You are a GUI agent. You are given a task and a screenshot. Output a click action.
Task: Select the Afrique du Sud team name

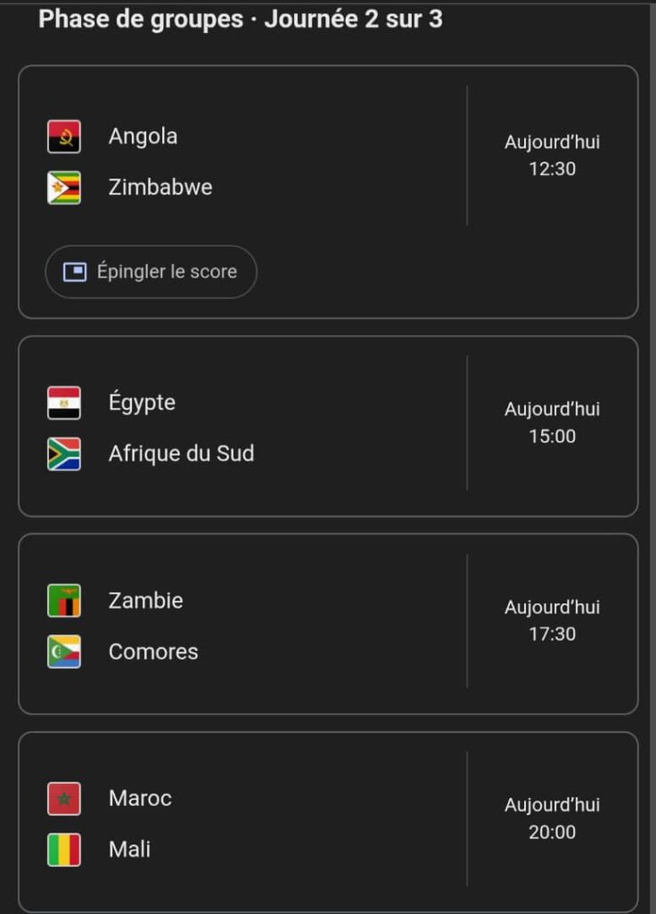click(x=181, y=453)
